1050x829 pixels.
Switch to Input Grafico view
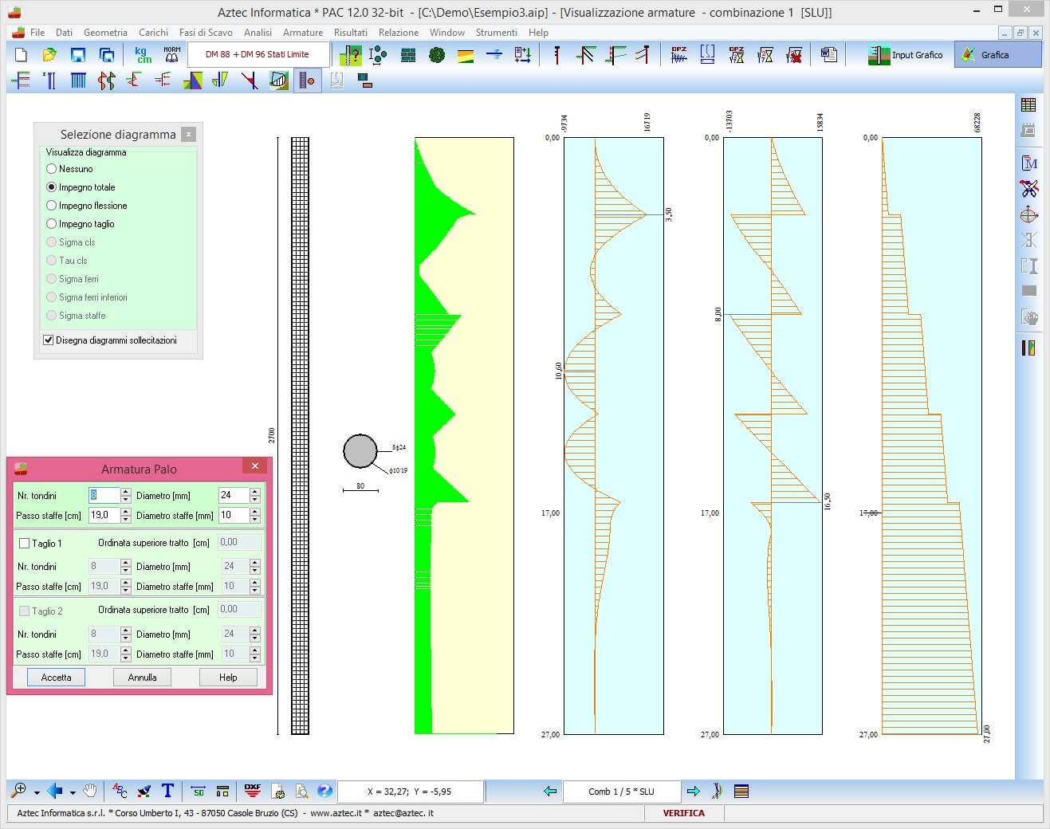[906, 54]
